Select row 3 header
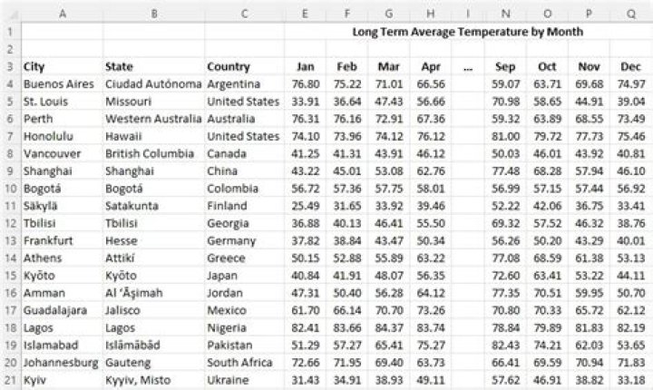This screenshot has width=653, height=390. point(10,66)
